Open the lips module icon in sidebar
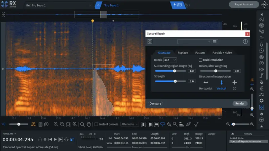This screenshot has width=269, height=151. [262, 114]
